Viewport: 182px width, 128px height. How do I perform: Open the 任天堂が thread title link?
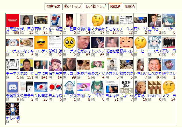(13, 29)
